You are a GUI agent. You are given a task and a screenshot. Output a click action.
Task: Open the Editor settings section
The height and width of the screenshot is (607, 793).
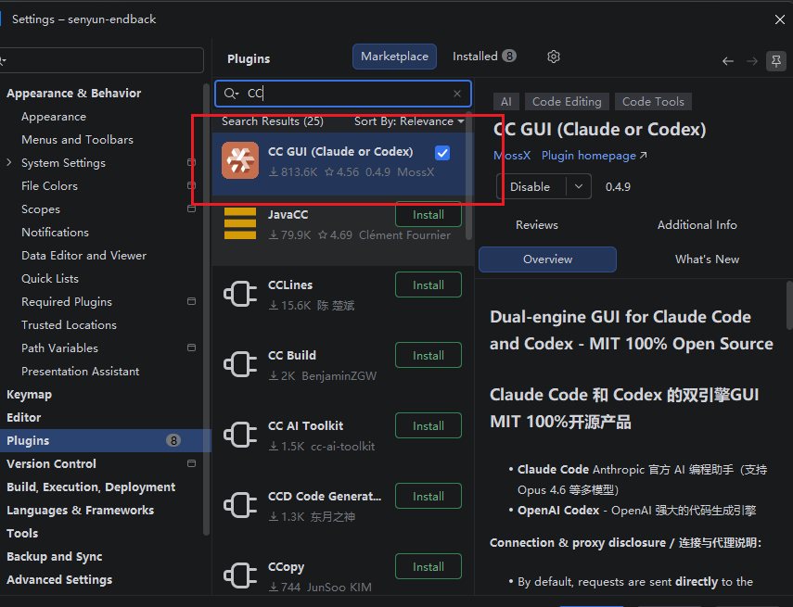(24, 417)
